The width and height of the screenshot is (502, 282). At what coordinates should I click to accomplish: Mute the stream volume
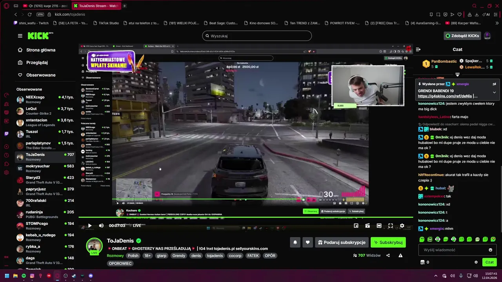click(x=101, y=226)
